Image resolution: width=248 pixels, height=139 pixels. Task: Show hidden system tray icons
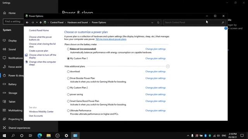click(x=188, y=136)
